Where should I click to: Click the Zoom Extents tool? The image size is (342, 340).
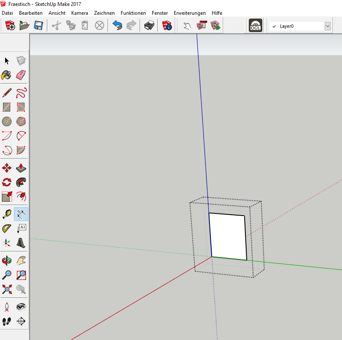coord(7,289)
